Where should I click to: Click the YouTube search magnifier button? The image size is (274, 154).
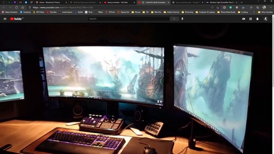coord(174,19)
